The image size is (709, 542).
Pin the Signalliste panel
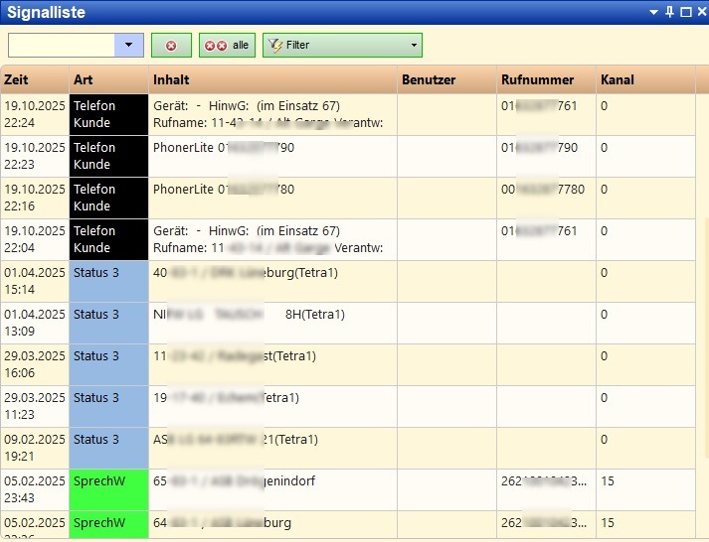(x=669, y=12)
